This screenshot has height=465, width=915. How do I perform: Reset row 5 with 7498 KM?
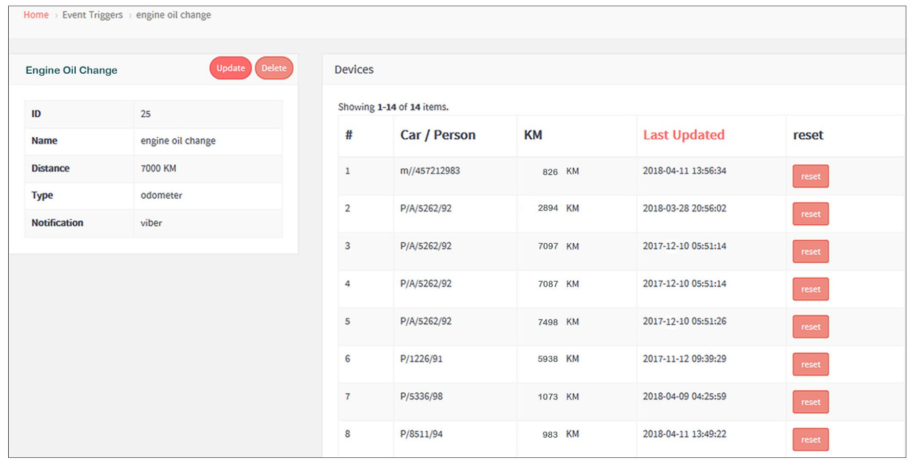tap(810, 327)
